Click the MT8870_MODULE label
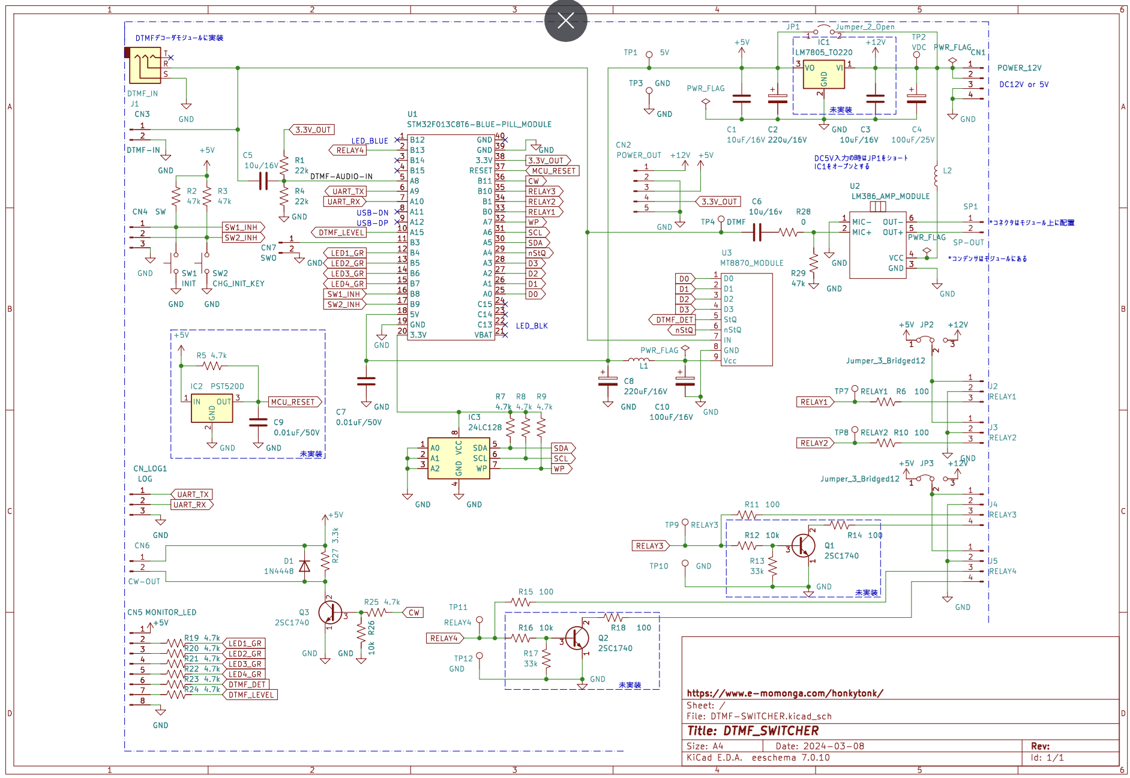 click(x=751, y=263)
